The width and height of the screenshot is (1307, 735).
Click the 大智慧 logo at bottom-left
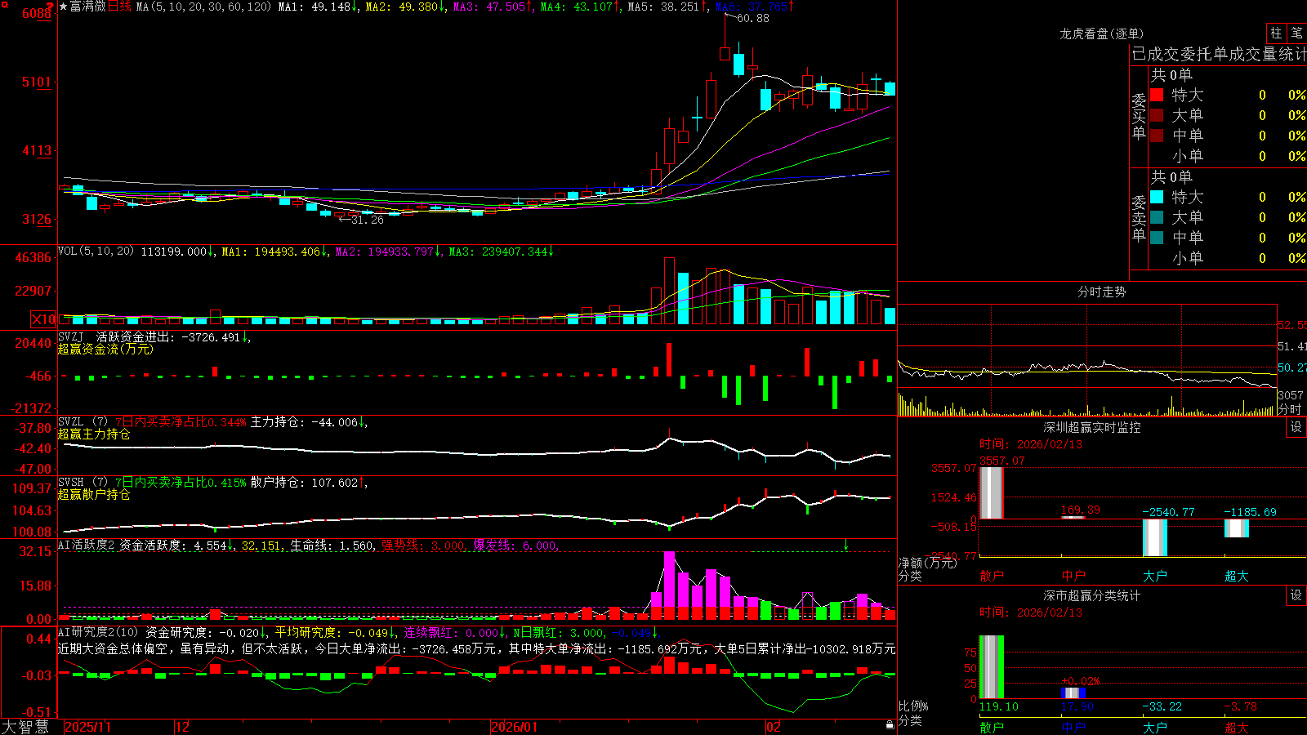[x=25, y=727]
